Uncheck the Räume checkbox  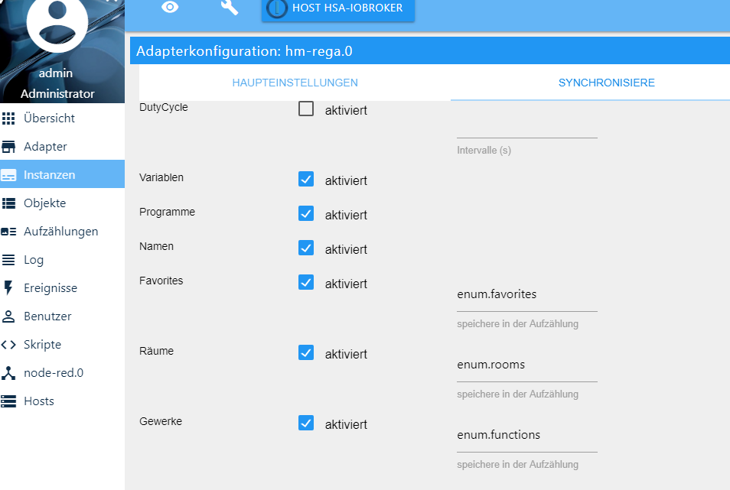(x=306, y=352)
